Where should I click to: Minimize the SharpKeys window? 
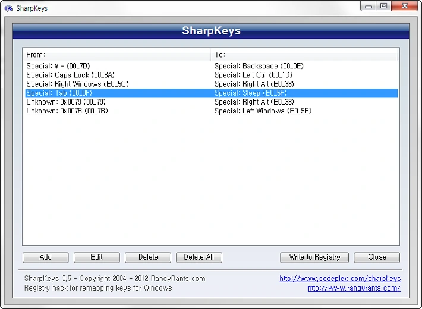point(369,6)
